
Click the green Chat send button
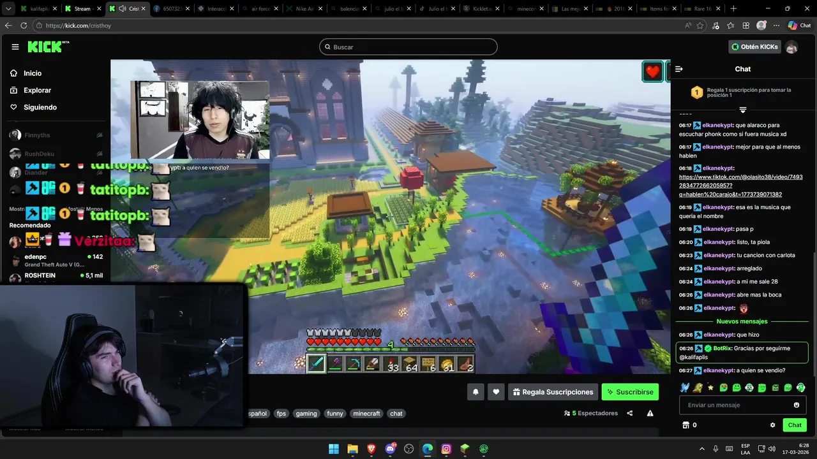coord(795,425)
